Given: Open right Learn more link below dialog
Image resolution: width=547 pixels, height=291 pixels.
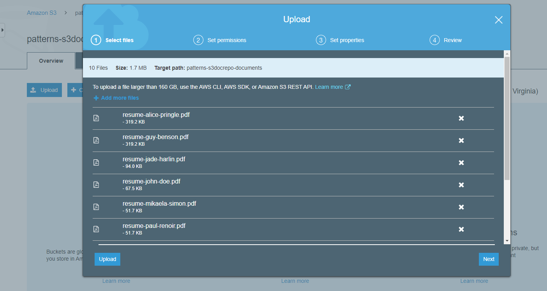Looking at the screenshot, I should coord(474,281).
